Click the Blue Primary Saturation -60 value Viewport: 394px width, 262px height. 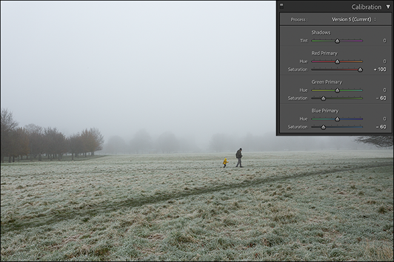pyautogui.click(x=381, y=127)
